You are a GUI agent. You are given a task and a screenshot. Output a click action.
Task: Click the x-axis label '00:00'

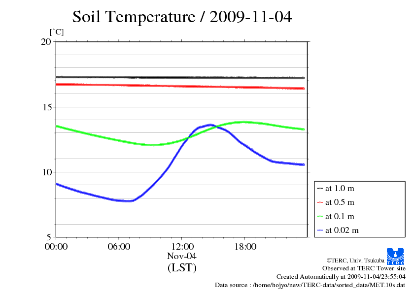tap(56, 247)
